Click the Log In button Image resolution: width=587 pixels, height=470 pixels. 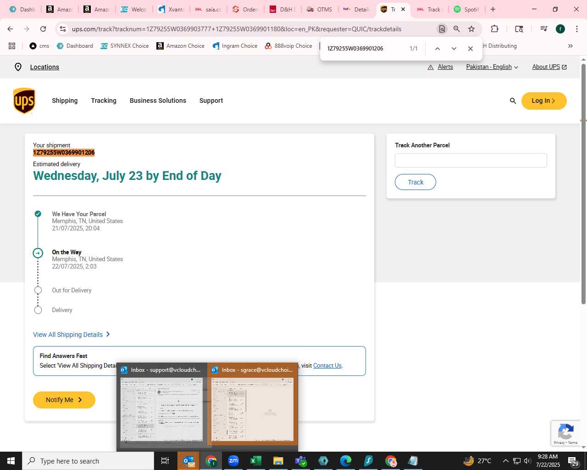coord(544,101)
